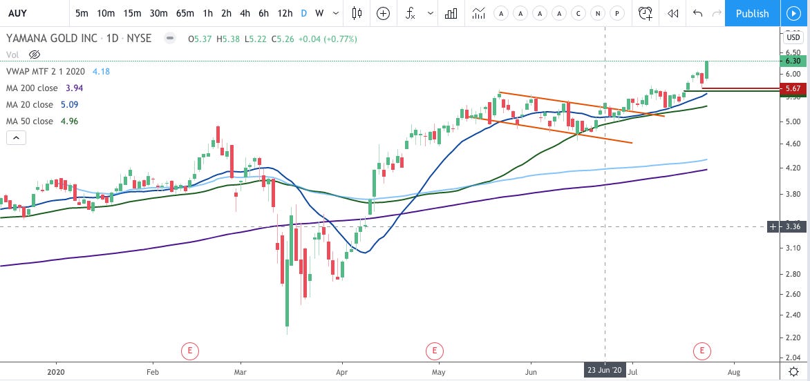Select the lower orange channel trendline
Screen dimensions: 810x381
click(552, 131)
